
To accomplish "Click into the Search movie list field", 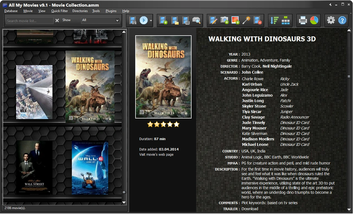I will [30, 21].
